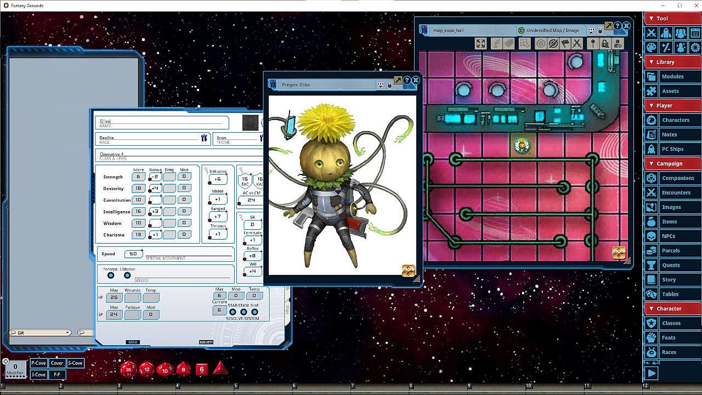Image resolution: width=702 pixels, height=395 pixels.
Task: Click the Modifier box value
Action: [x=15, y=367]
